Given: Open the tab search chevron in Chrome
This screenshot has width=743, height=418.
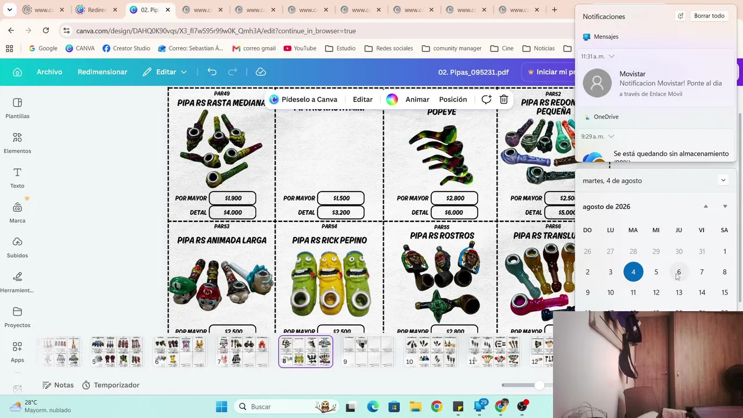Looking at the screenshot, I should (x=9, y=10).
